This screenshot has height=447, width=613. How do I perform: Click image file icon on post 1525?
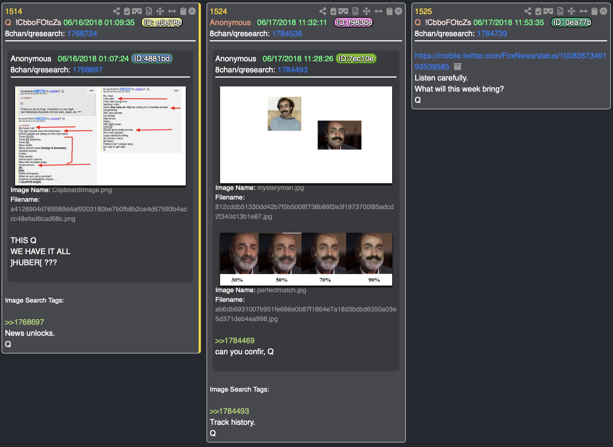coord(560,11)
